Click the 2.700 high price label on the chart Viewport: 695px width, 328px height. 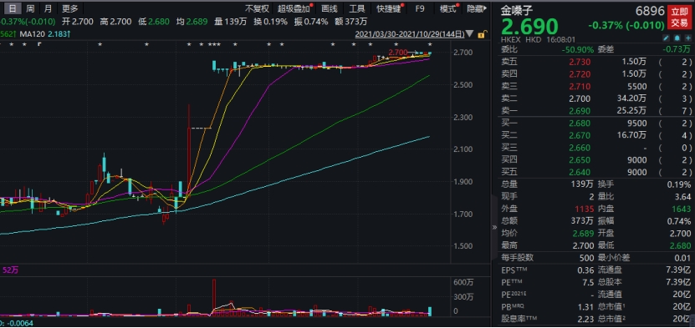397,52
